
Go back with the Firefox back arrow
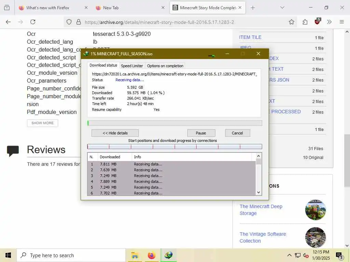click(8, 22)
